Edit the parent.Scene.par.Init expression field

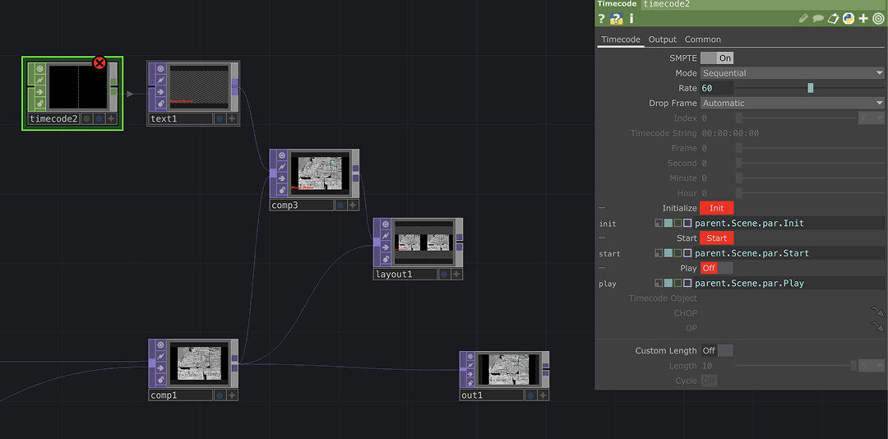pyautogui.click(x=789, y=223)
